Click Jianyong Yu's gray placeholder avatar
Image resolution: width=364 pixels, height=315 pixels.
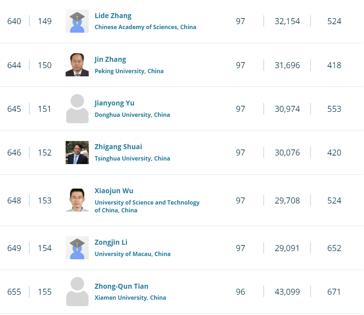[77, 109]
